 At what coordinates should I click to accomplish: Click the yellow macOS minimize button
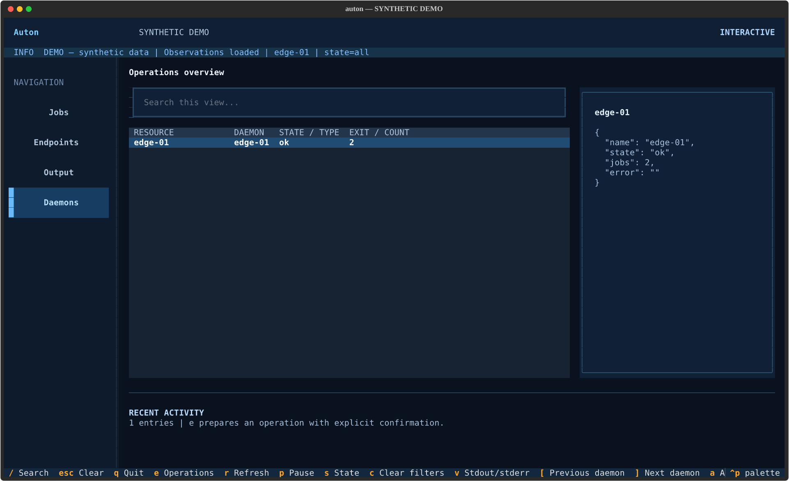20,9
